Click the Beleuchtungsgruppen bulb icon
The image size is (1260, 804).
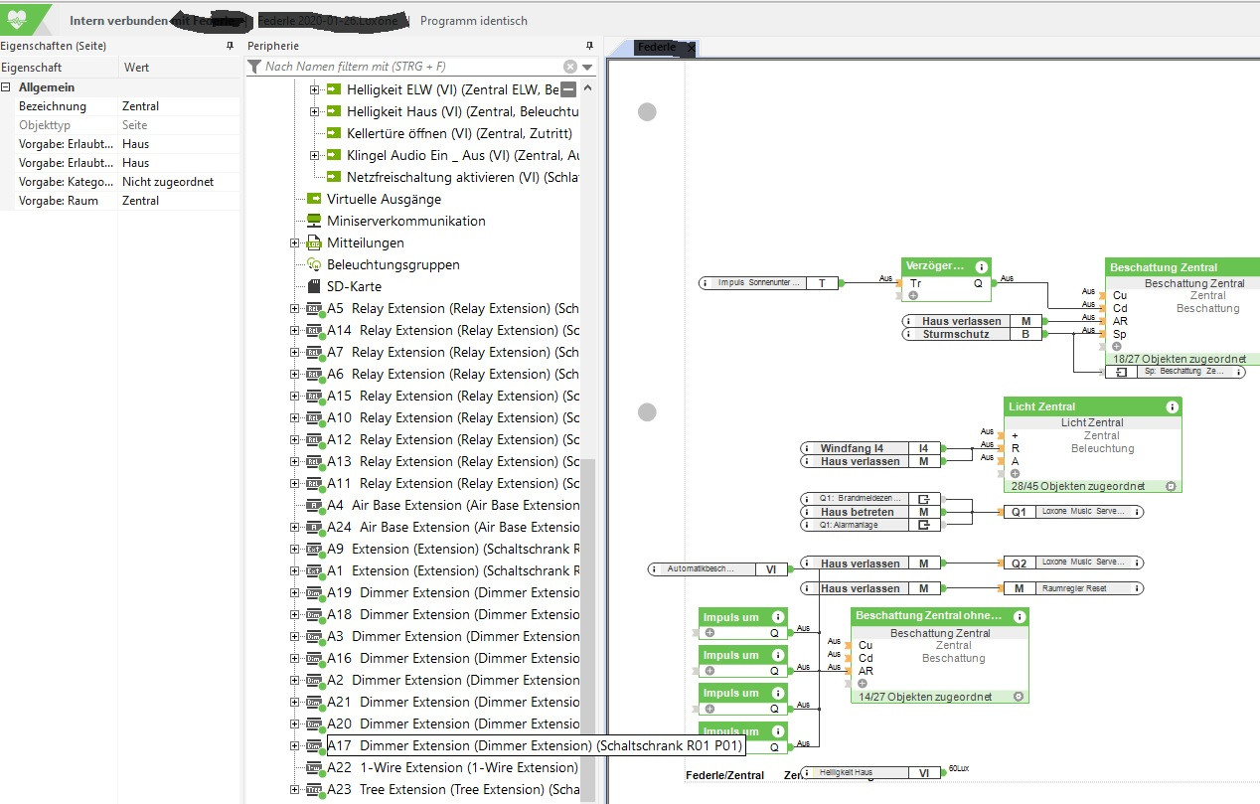[x=314, y=264]
